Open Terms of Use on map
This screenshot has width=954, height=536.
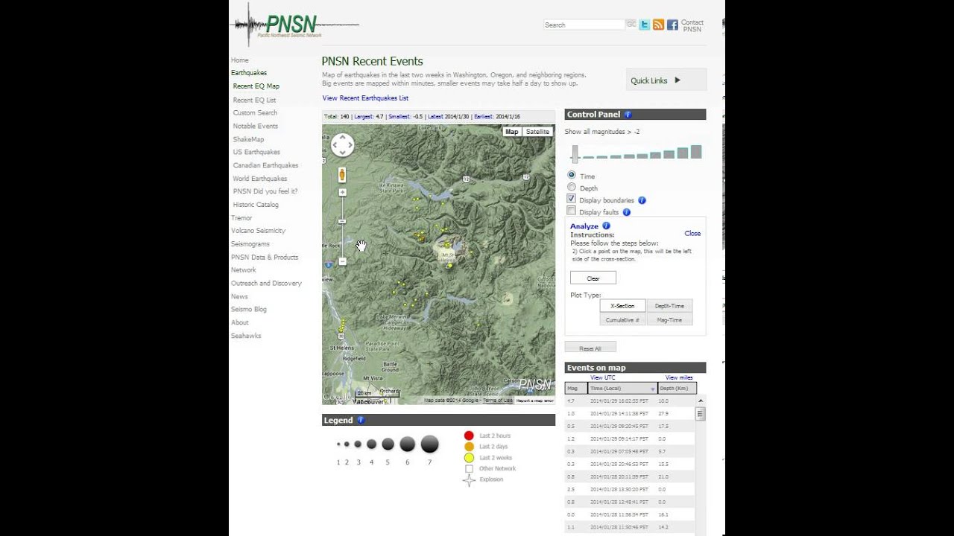tap(497, 401)
